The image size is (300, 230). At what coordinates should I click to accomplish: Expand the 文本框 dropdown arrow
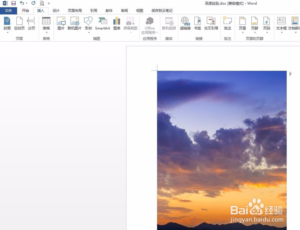282,32
